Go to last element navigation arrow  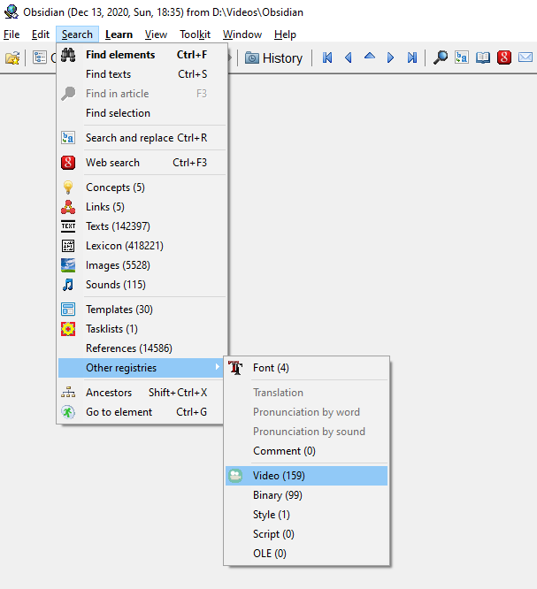pyautogui.click(x=412, y=57)
